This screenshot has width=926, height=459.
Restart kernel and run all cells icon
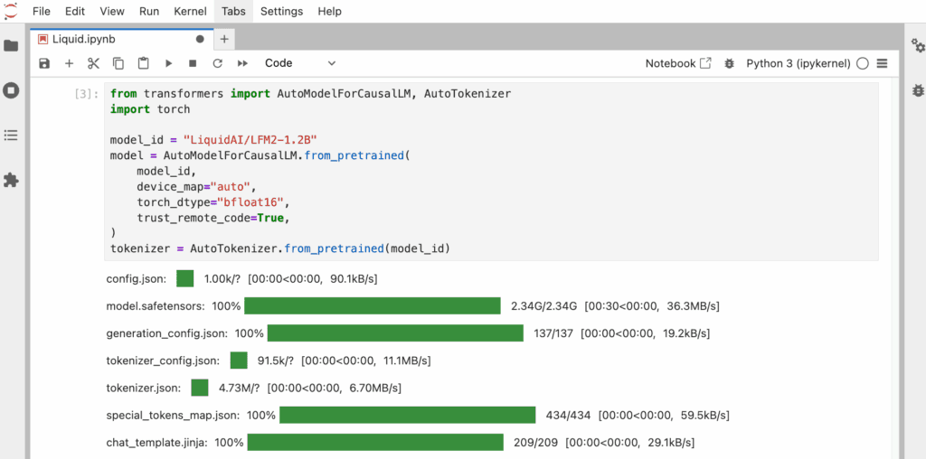(242, 63)
